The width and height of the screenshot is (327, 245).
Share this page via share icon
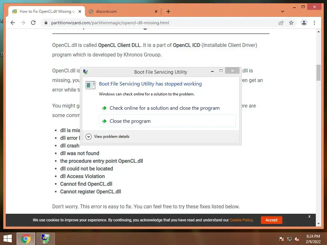click(281, 23)
